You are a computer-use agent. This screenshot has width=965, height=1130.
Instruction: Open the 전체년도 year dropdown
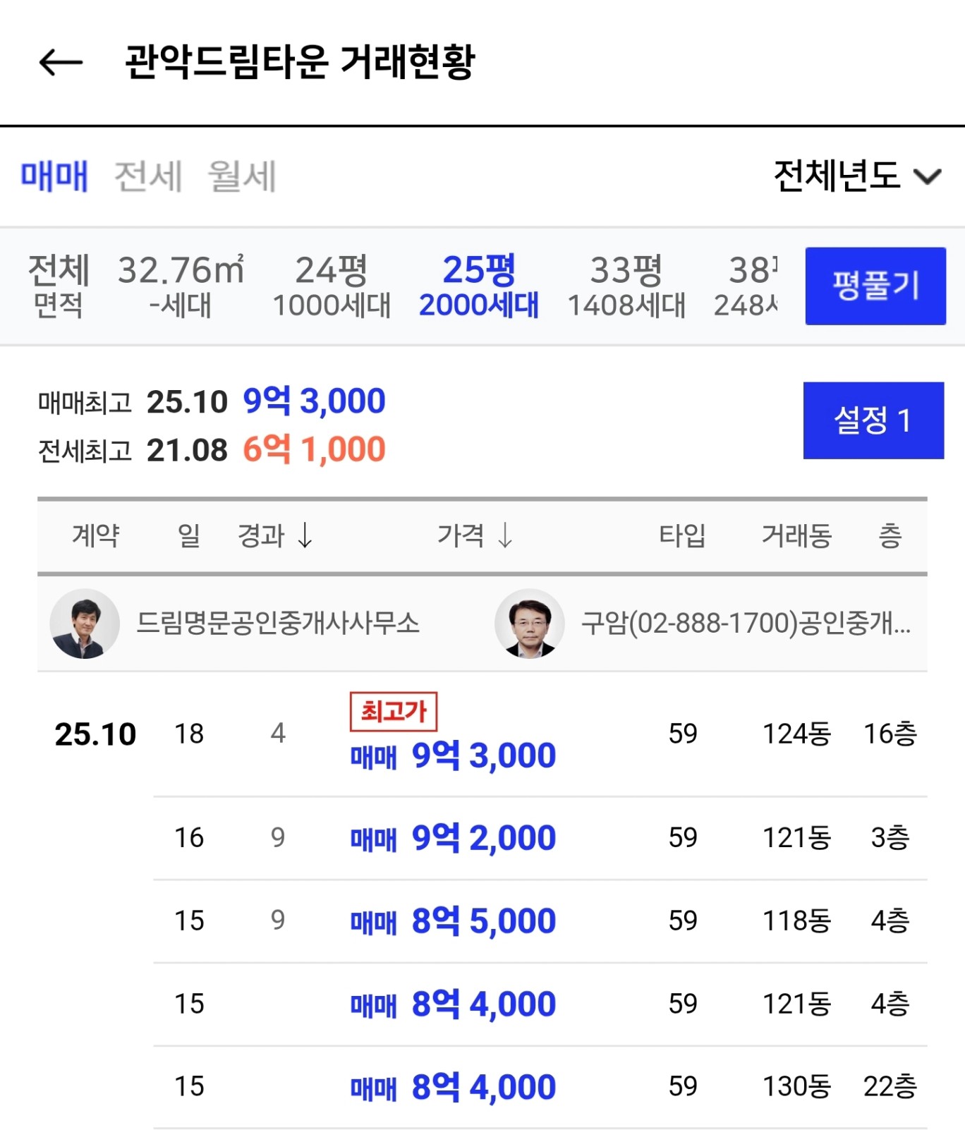coord(856,176)
